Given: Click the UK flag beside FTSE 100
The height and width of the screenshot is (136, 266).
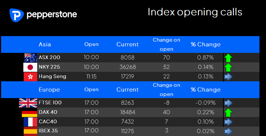Looking at the screenshot, I should tap(28, 103).
